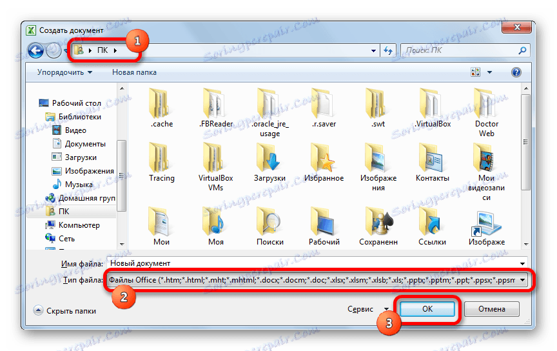
Task: Open the Избранное folder with star
Action: [324, 163]
